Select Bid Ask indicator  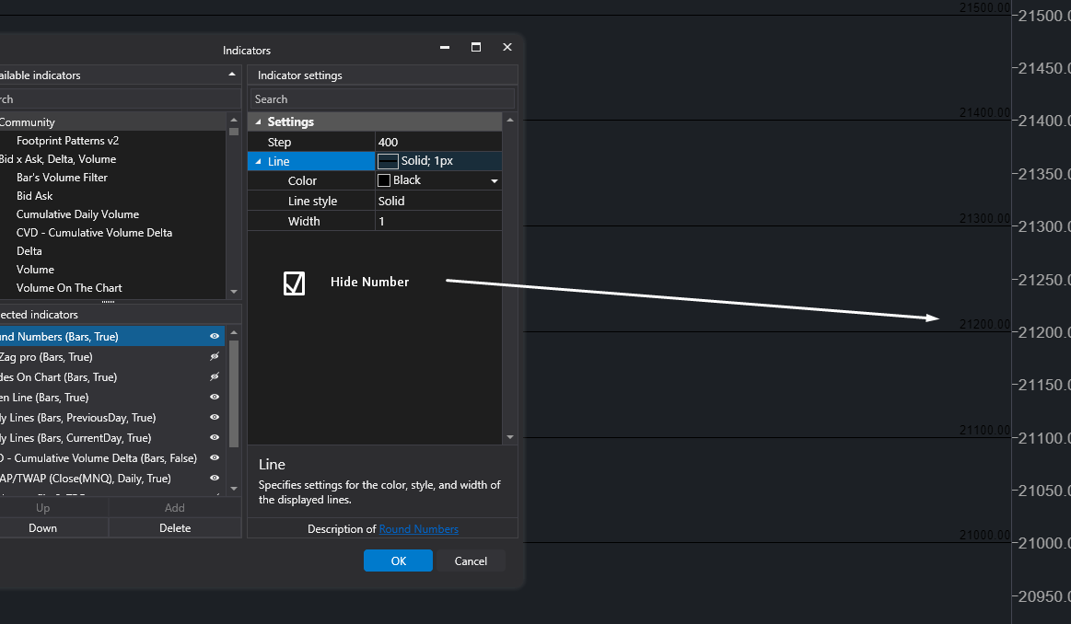[x=35, y=196]
